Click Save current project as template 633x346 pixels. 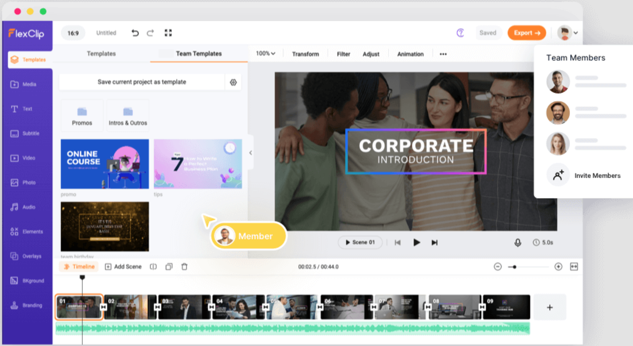click(142, 82)
